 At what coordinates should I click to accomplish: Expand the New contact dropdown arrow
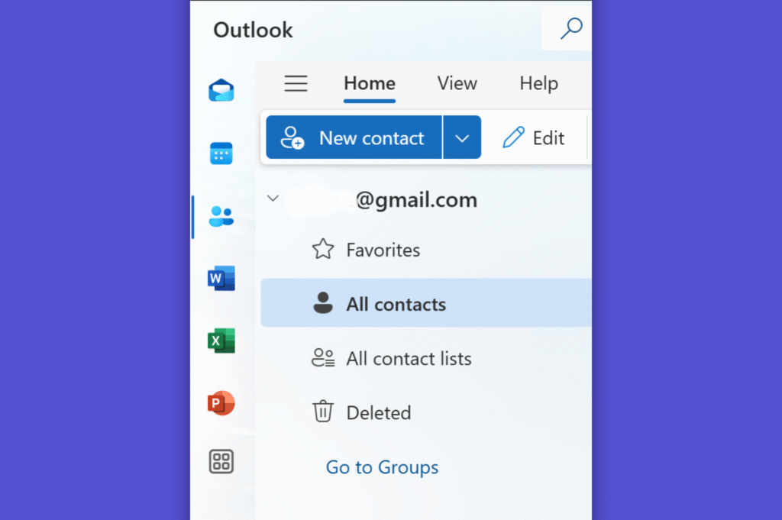462,137
